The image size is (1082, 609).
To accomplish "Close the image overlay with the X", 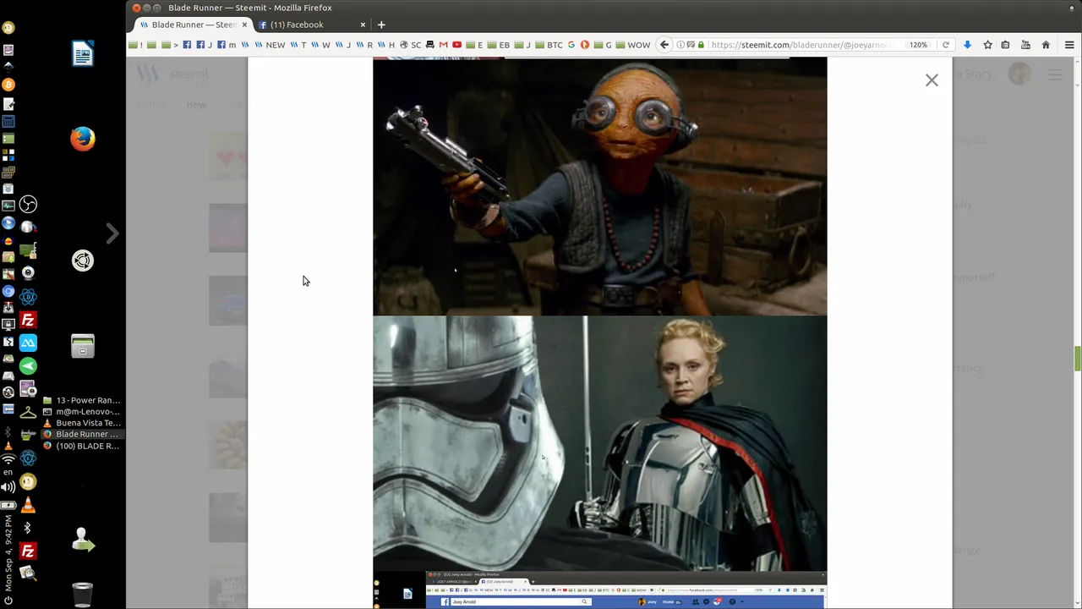I will [932, 80].
